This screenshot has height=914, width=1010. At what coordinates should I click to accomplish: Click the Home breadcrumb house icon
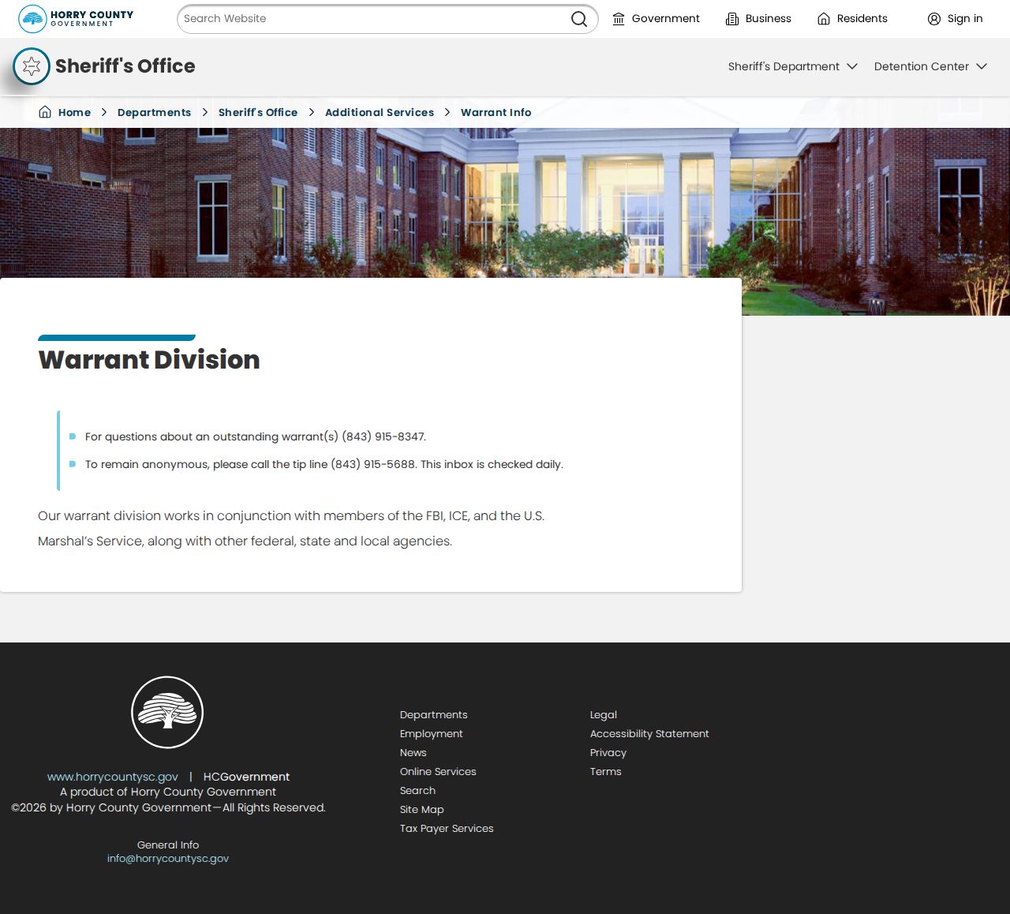45,112
